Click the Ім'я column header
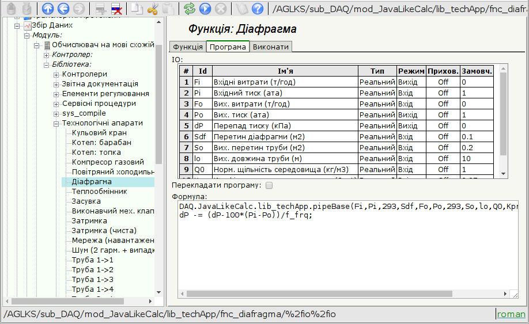This screenshot has height=324, width=529. pyautogui.click(x=285, y=71)
